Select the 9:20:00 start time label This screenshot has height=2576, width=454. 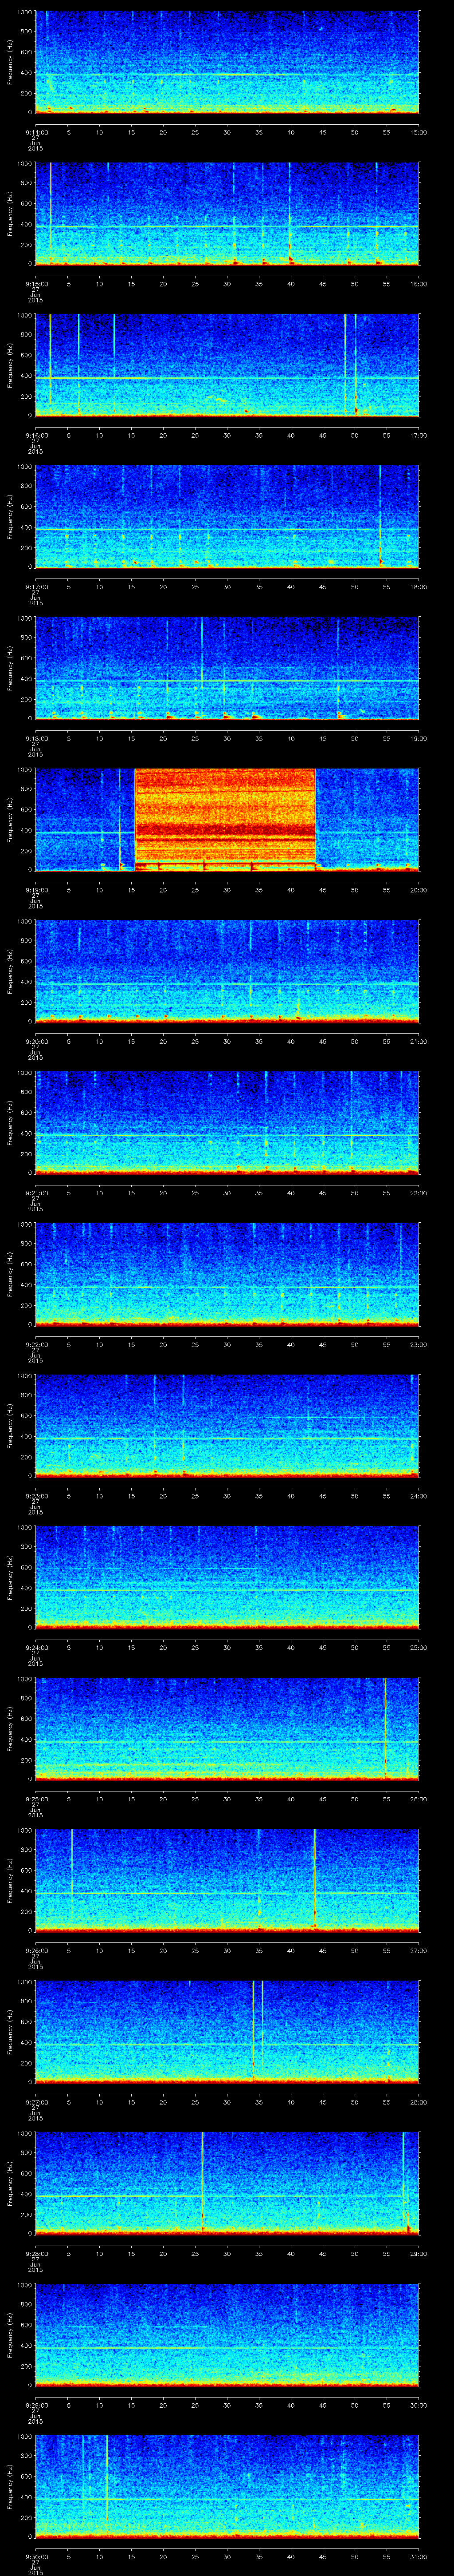[37, 1042]
